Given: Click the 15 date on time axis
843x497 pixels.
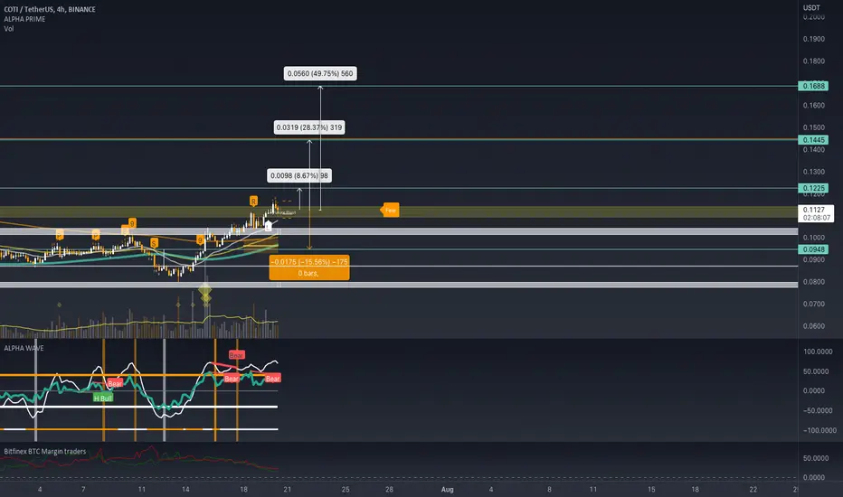Looking at the screenshot, I should [x=651, y=490].
